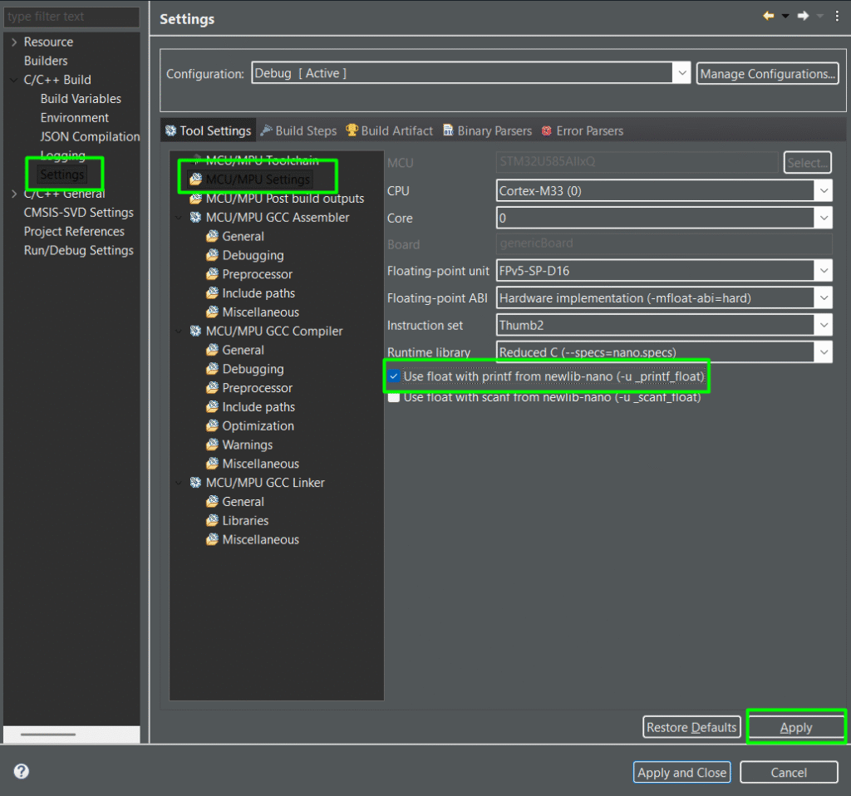Click the MCU/MPU GCC Linker tool icon
Screen dimensions: 851x796
tap(195, 483)
